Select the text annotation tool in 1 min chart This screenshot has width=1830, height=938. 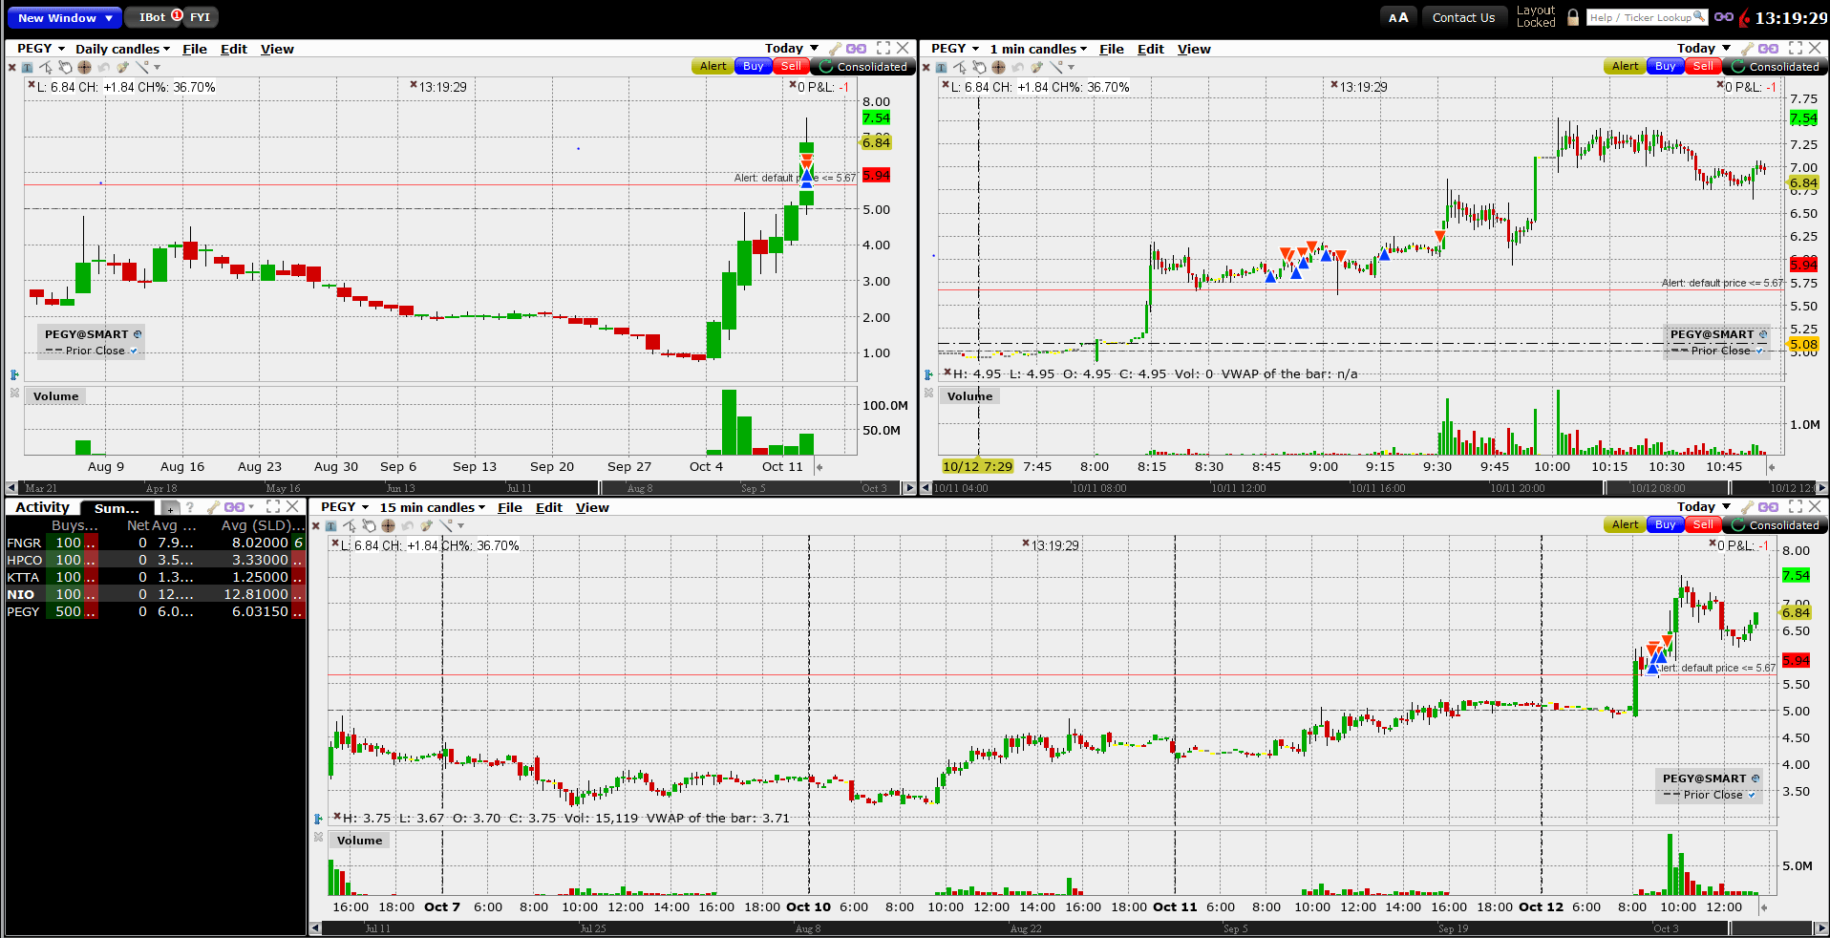[942, 67]
